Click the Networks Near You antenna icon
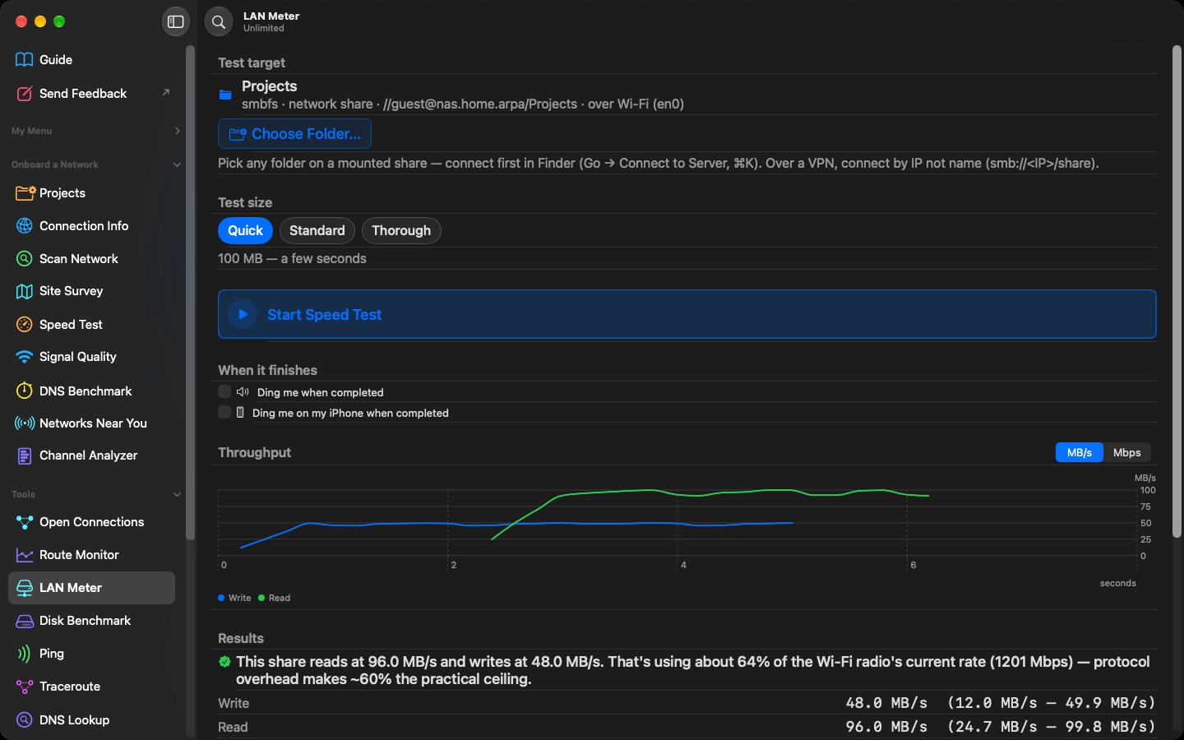This screenshot has width=1184, height=740. point(25,423)
